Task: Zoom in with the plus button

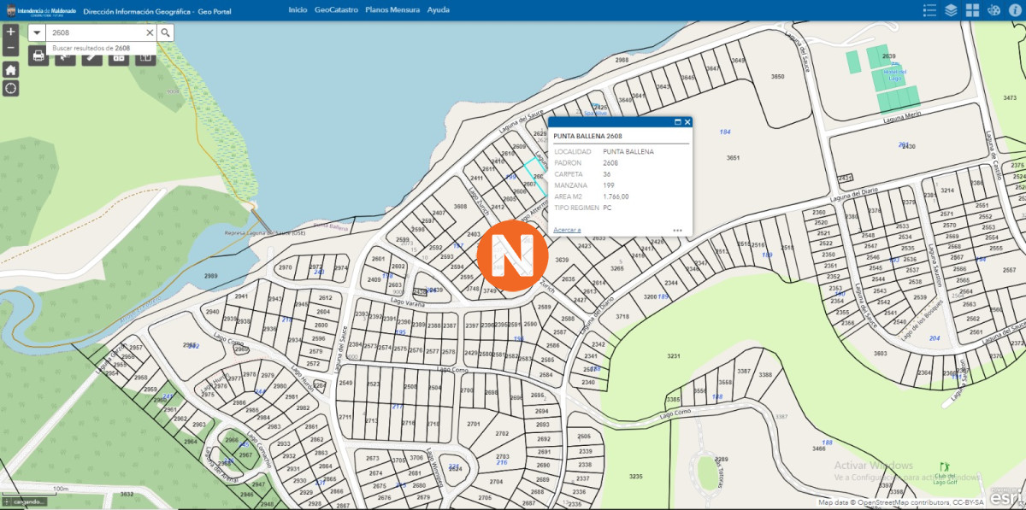Action: pos(10,31)
